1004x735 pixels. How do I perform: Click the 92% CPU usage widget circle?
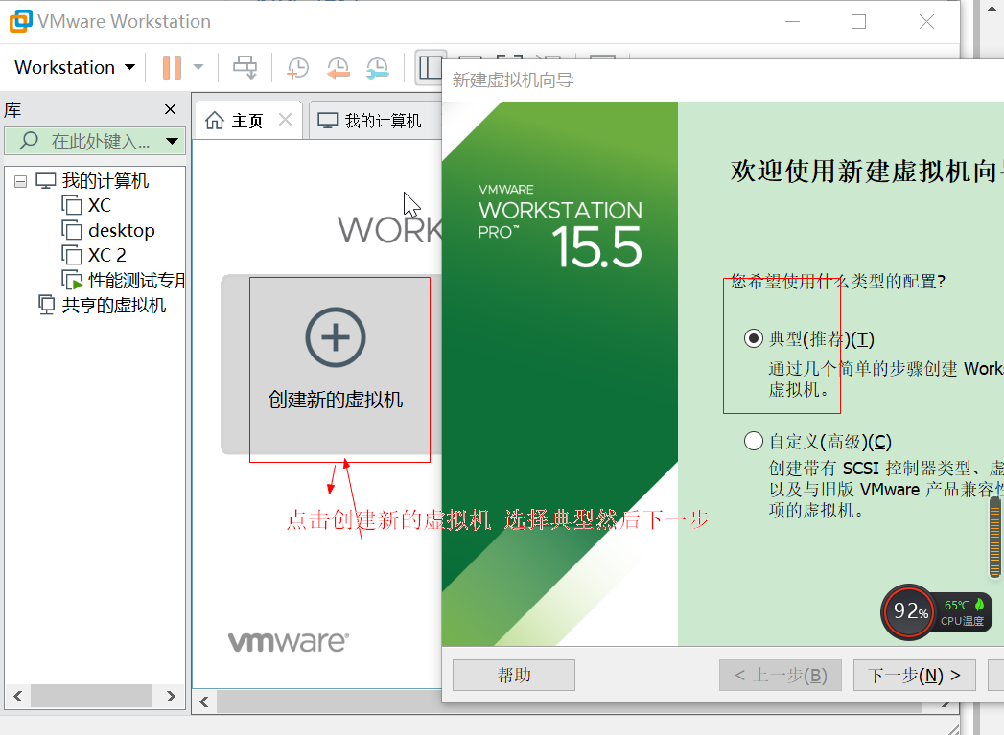click(909, 611)
